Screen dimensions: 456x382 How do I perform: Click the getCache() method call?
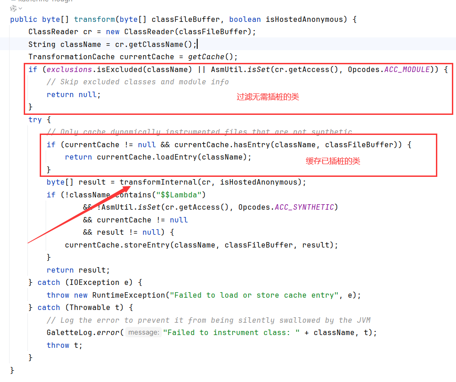coord(206,57)
